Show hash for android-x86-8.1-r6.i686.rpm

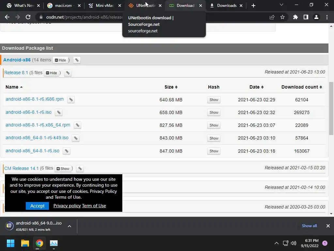click(214, 100)
